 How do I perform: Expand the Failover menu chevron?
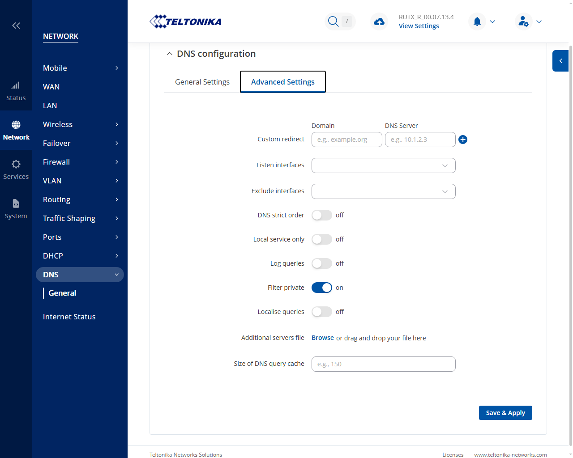tap(117, 143)
